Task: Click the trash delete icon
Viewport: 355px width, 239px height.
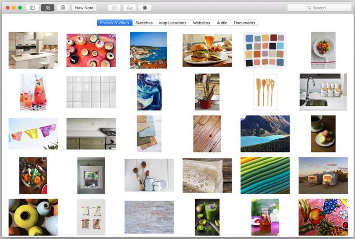Action: [x=63, y=8]
